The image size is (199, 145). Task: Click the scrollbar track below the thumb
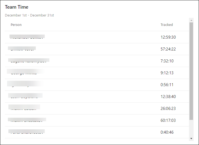pyautogui.click(x=191, y=128)
